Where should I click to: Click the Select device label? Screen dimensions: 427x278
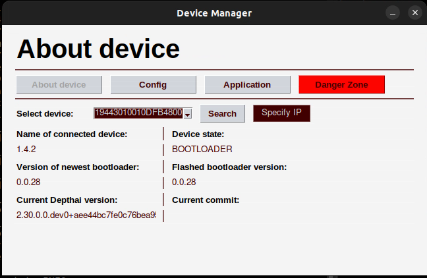45,113
